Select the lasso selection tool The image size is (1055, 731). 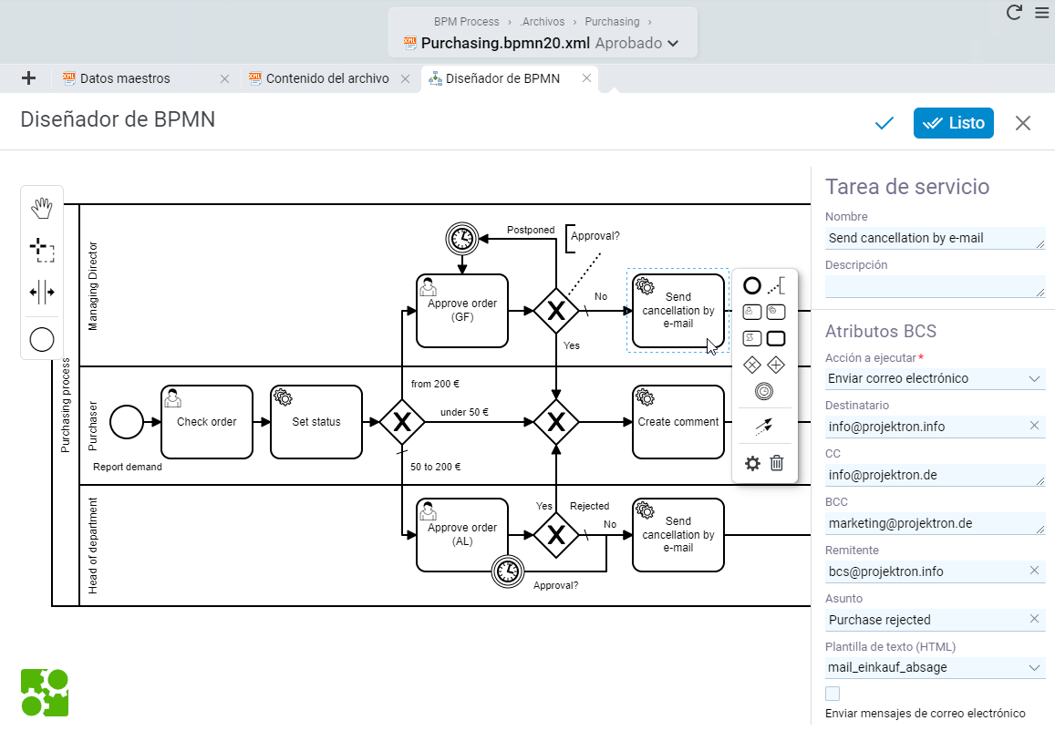point(42,250)
